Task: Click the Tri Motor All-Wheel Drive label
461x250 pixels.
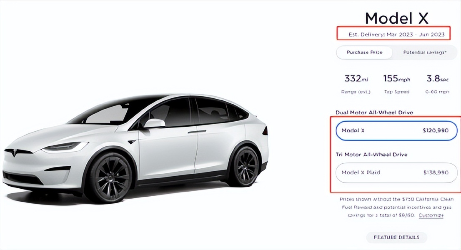Action: pyautogui.click(x=371, y=155)
